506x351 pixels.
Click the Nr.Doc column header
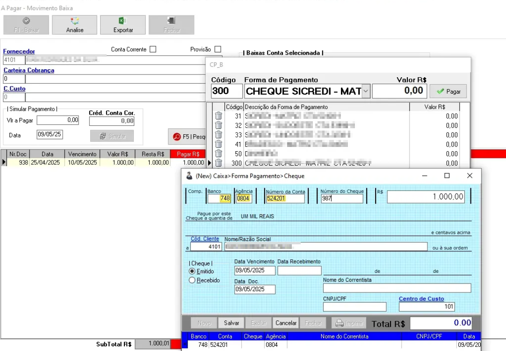pyautogui.click(x=18, y=154)
